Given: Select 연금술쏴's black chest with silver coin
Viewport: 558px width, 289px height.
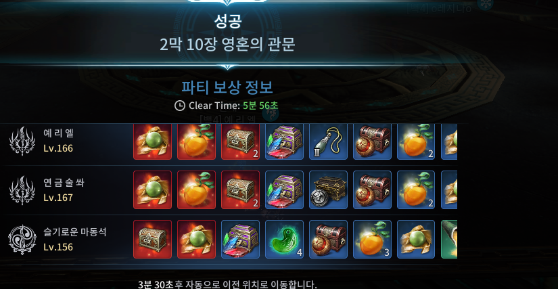Looking at the screenshot, I should tap(328, 190).
